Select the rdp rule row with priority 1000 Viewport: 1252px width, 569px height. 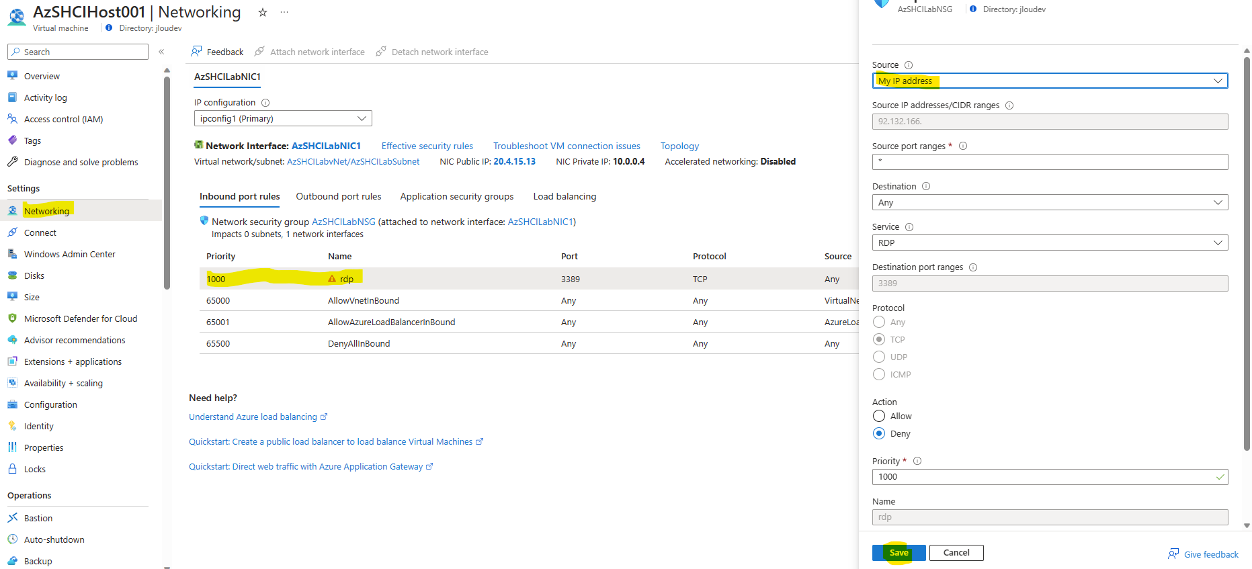pyautogui.click(x=529, y=279)
